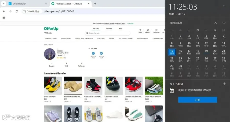Open the tab search dropdown arrow
230x122 pixels.
4,4
